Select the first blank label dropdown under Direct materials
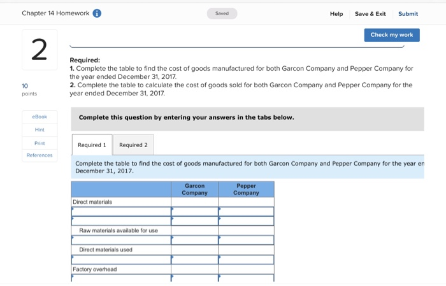This screenshot has width=446, height=286. coord(121,211)
